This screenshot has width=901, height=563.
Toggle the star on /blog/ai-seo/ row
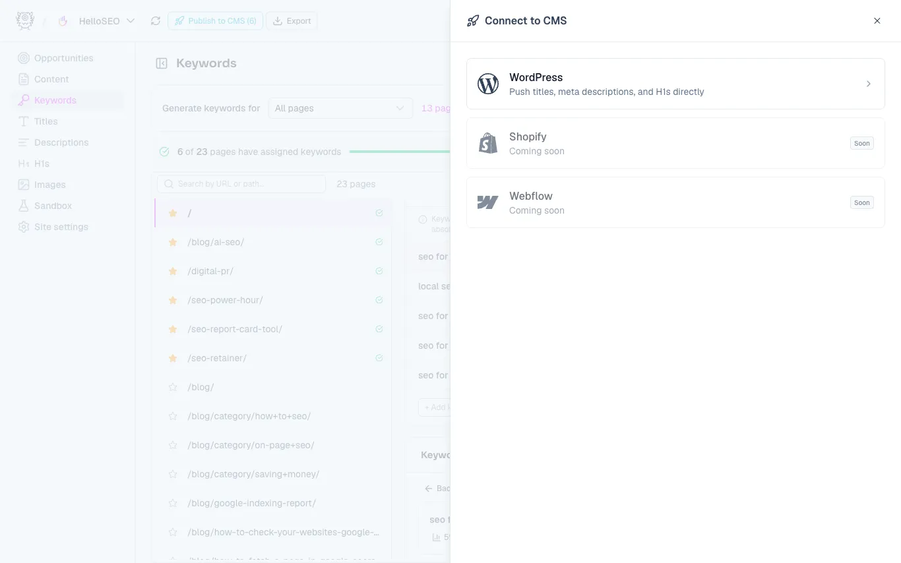173,242
